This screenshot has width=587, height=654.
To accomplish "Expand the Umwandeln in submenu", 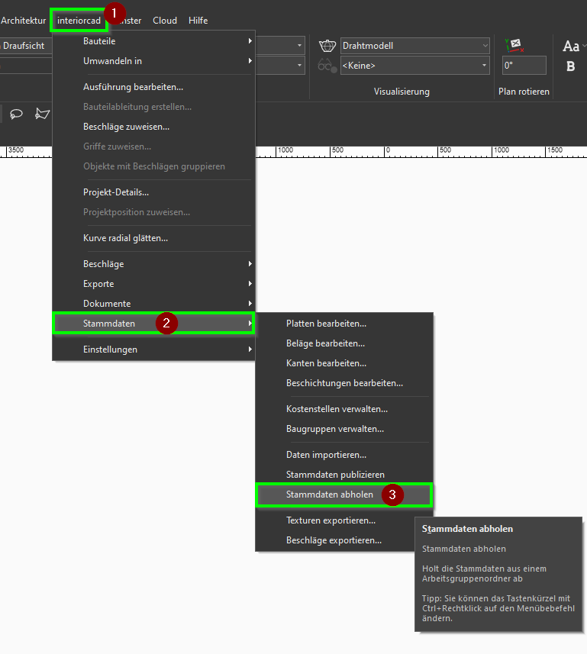I will point(153,61).
